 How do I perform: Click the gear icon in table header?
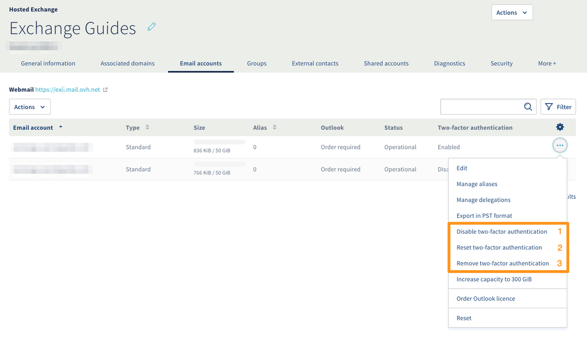[560, 127]
